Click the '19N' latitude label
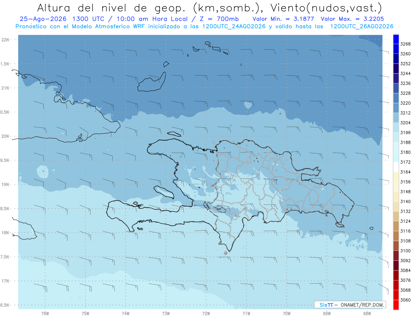The image size is (412, 318). point(6,184)
